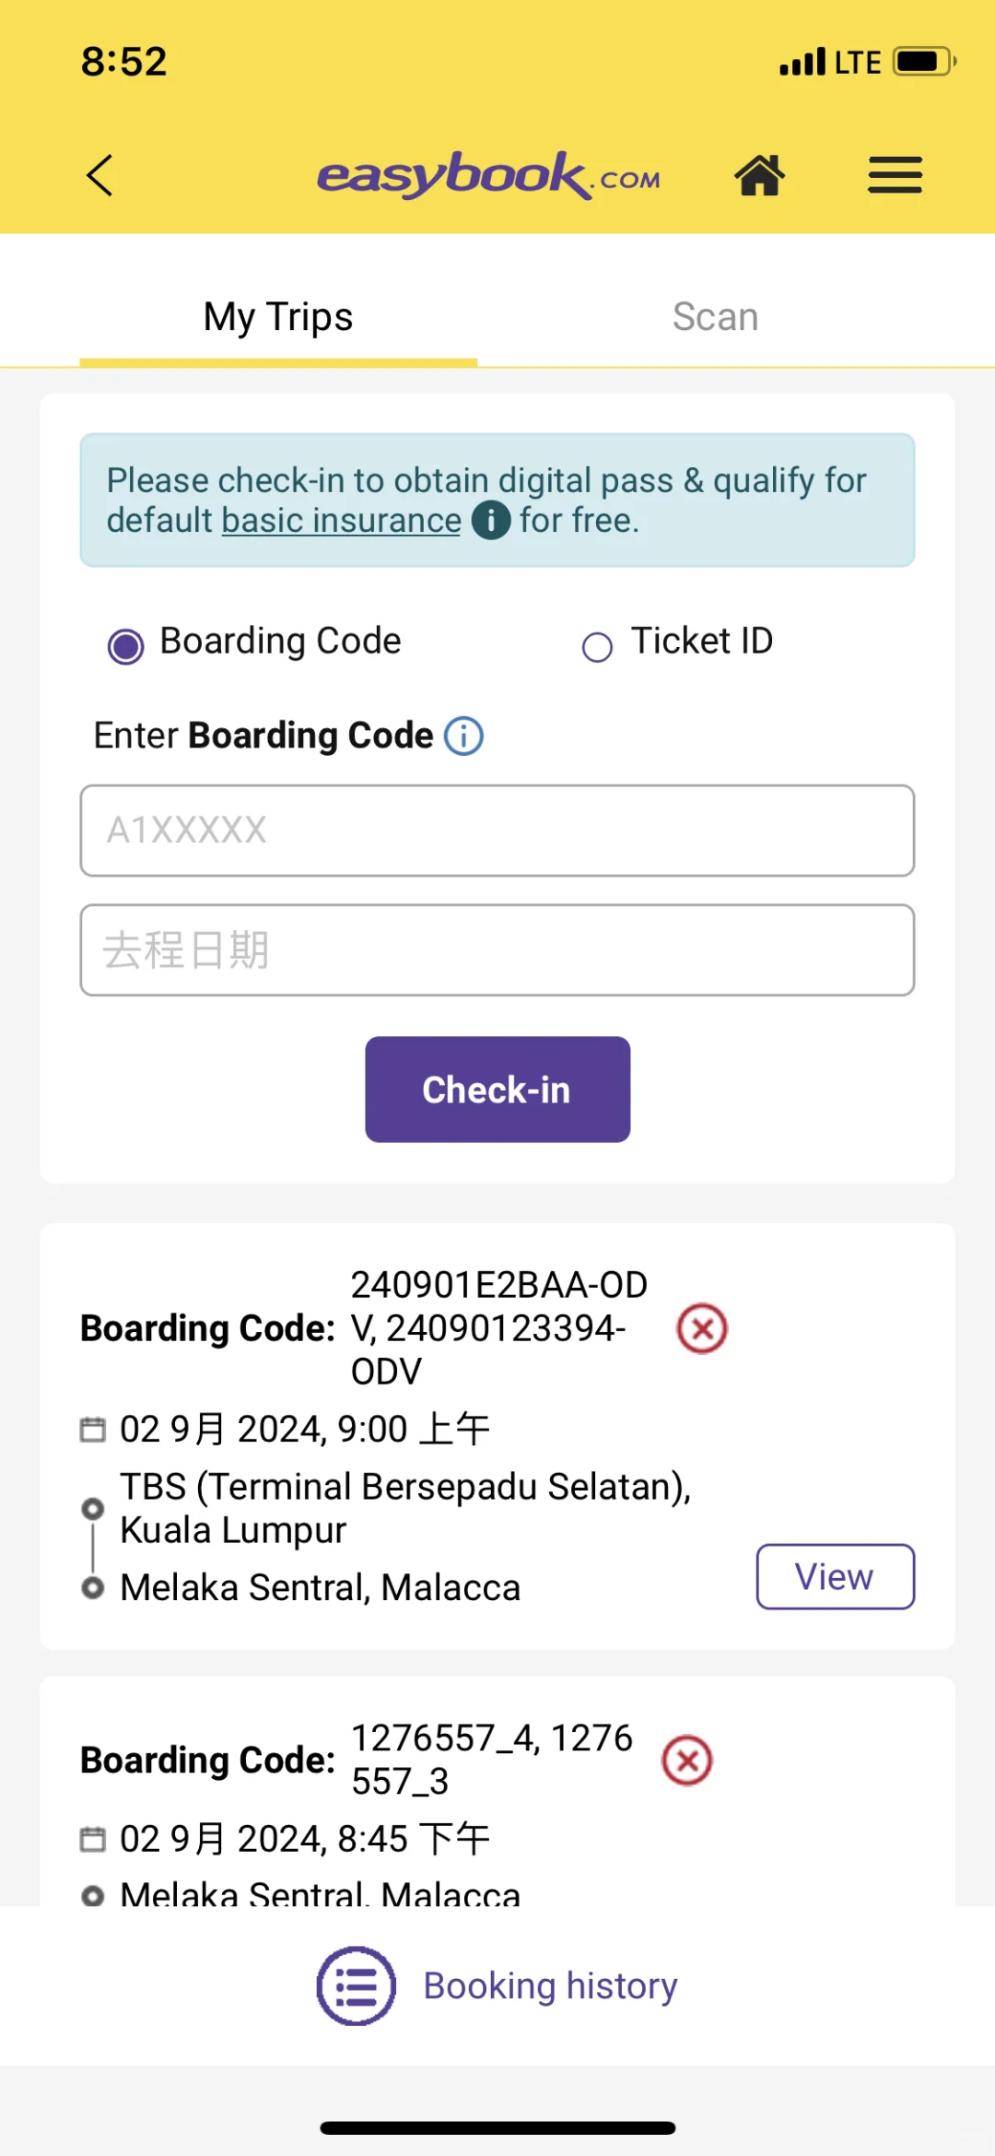The image size is (995, 2156).
Task: Remove the 1276557_4 boarding code trip
Action: click(687, 1761)
